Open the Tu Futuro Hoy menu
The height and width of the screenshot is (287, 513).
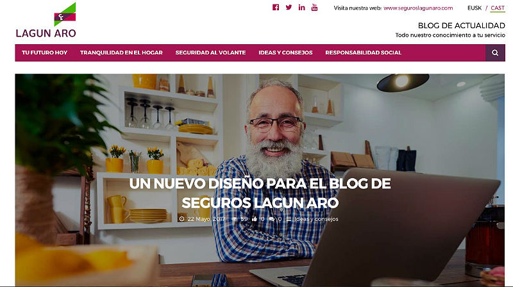click(x=44, y=53)
